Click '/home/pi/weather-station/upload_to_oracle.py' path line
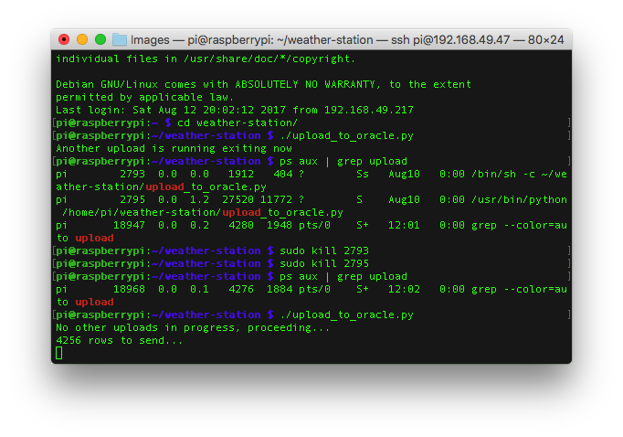The image size is (623, 437). click(x=203, y=212)
